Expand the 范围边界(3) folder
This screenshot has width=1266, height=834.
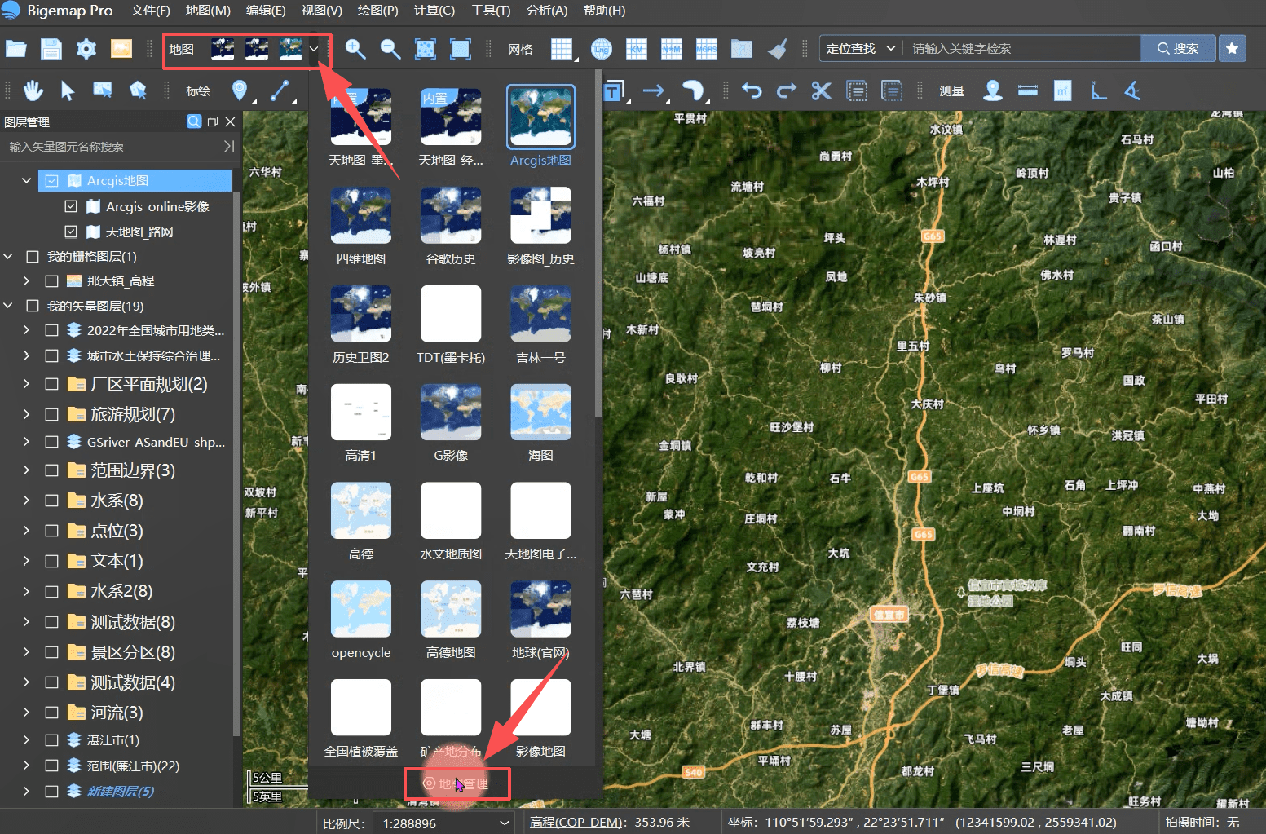(27, 470)
